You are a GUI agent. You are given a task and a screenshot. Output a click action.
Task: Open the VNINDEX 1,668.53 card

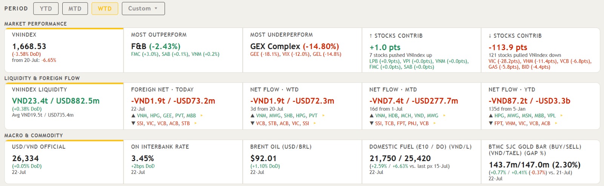point(64,50)
